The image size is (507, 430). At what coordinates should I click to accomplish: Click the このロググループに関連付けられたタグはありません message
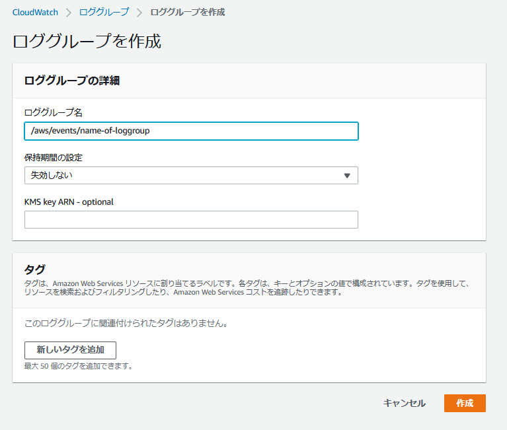[126, 323]
